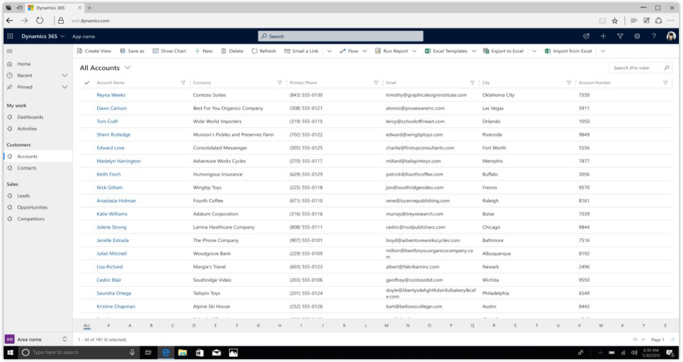Expand the Pinned section in sidebar
This screenshot has height=362, width=683.
[x=64, y=87]
